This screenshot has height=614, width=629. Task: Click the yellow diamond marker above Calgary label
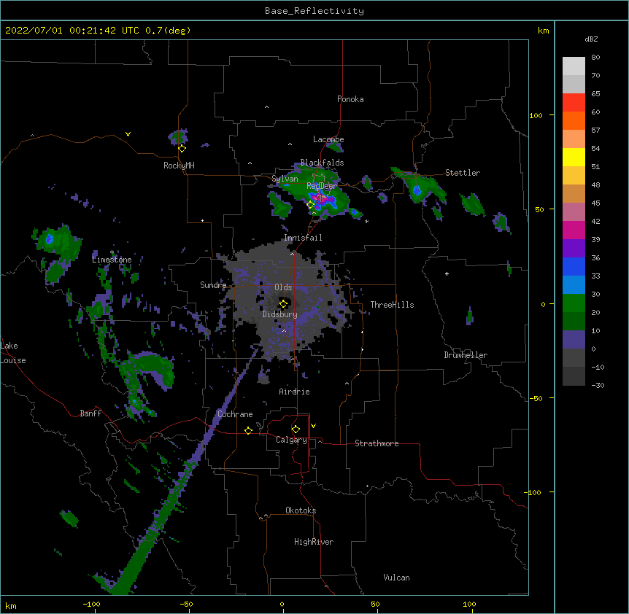(x=296, y=430)
